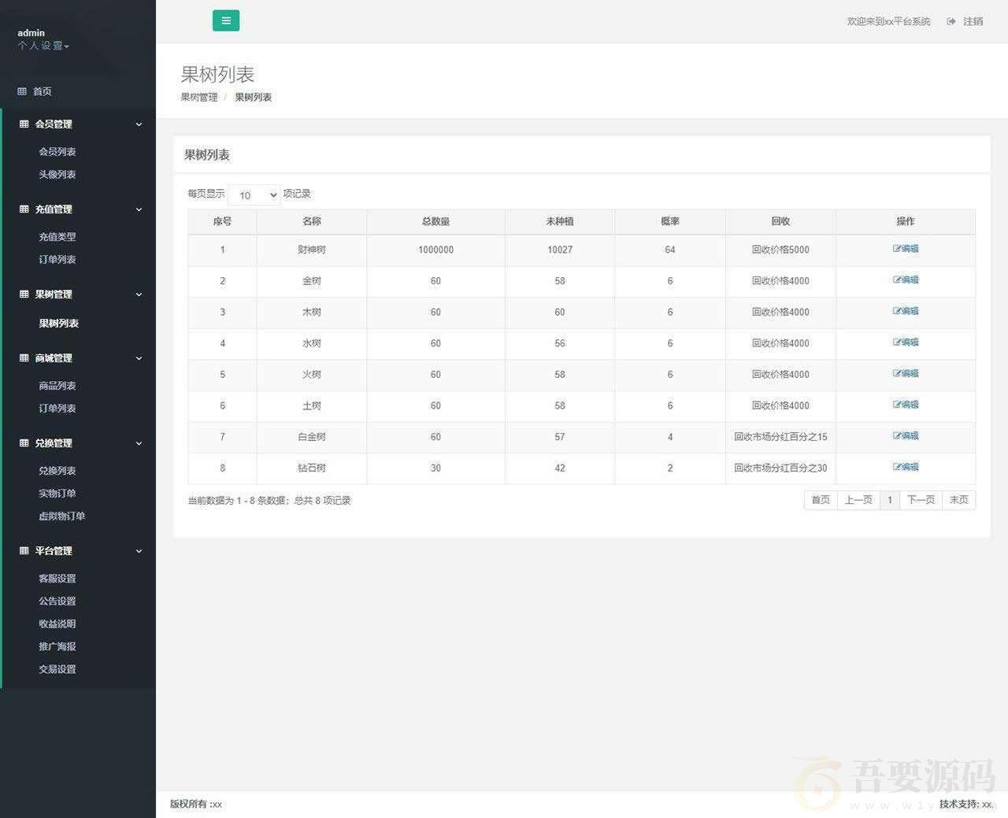The width and height of the screenshot is (1008, 818).
Task: Collapse 平台管理 menu chevron
Action: [139, 551]
